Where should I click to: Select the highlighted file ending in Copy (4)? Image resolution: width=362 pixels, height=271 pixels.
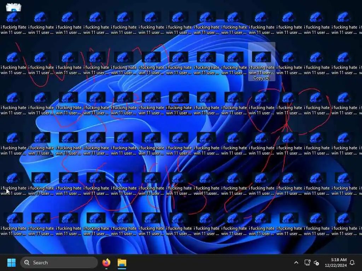[262, 61]
